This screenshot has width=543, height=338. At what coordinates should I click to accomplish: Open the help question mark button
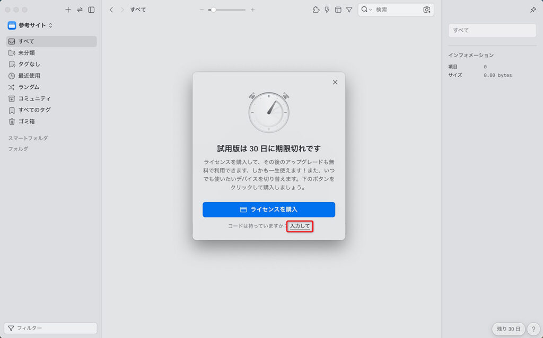click(x=533, y=329)
